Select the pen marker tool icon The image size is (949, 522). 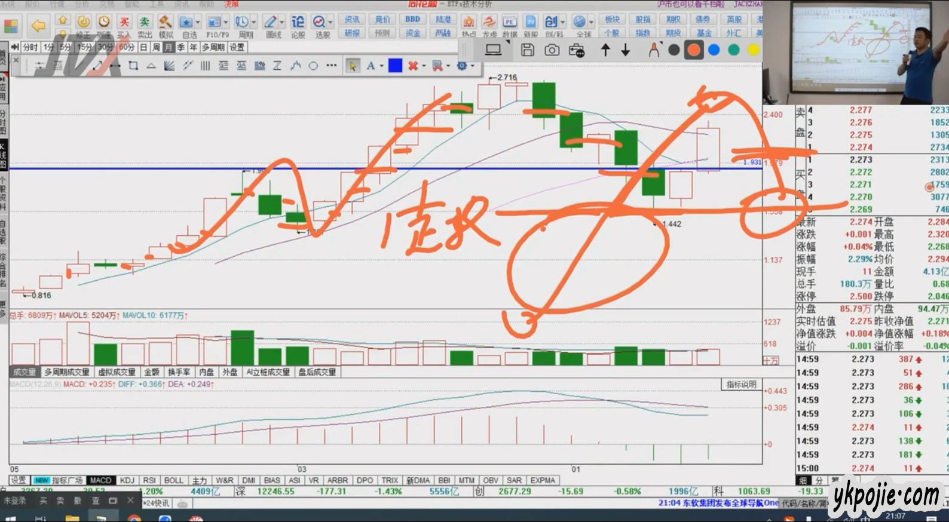pos(654,50)
